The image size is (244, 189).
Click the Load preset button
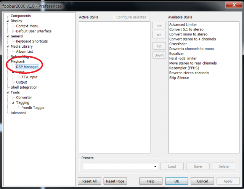[172, 166]
